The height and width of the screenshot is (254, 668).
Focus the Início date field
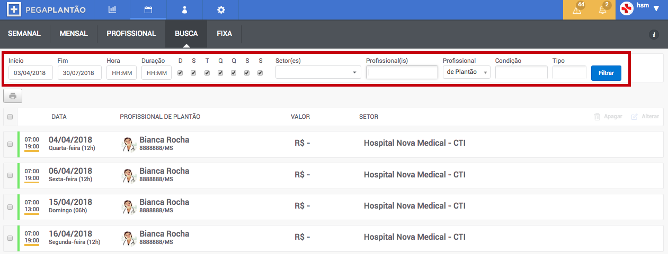(x=31, y=73)
